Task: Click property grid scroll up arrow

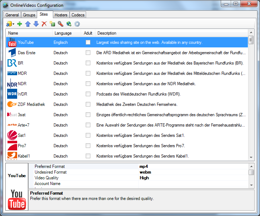Action: 251,166
